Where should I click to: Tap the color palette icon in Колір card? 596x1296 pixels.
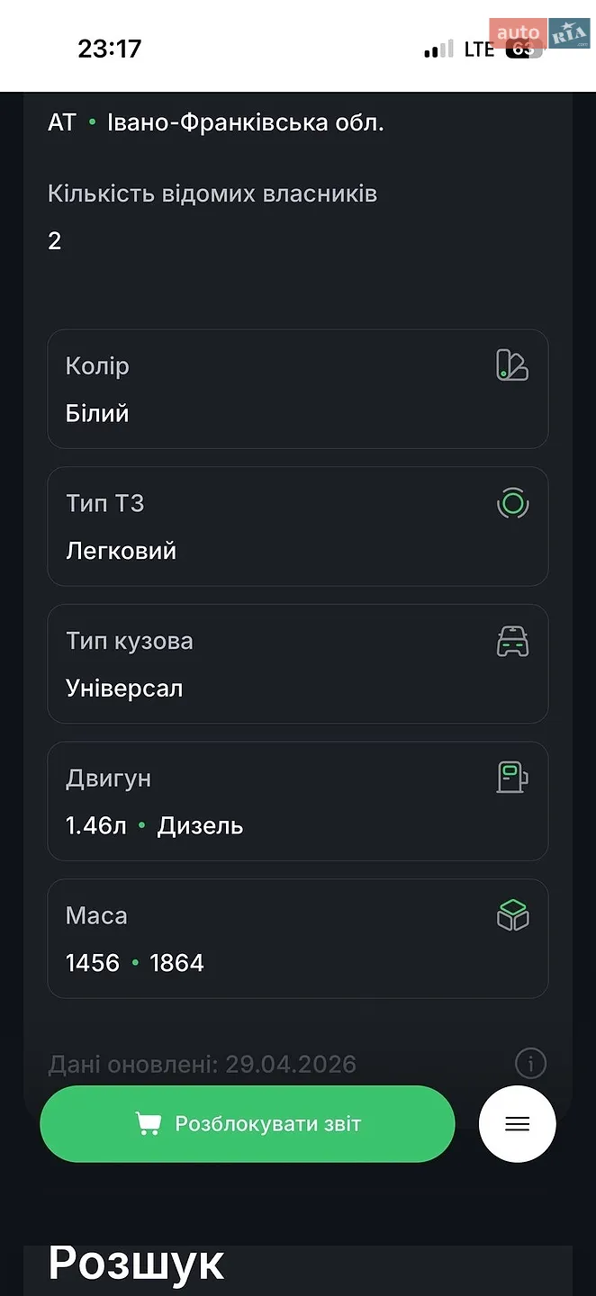tap(512, 365)
